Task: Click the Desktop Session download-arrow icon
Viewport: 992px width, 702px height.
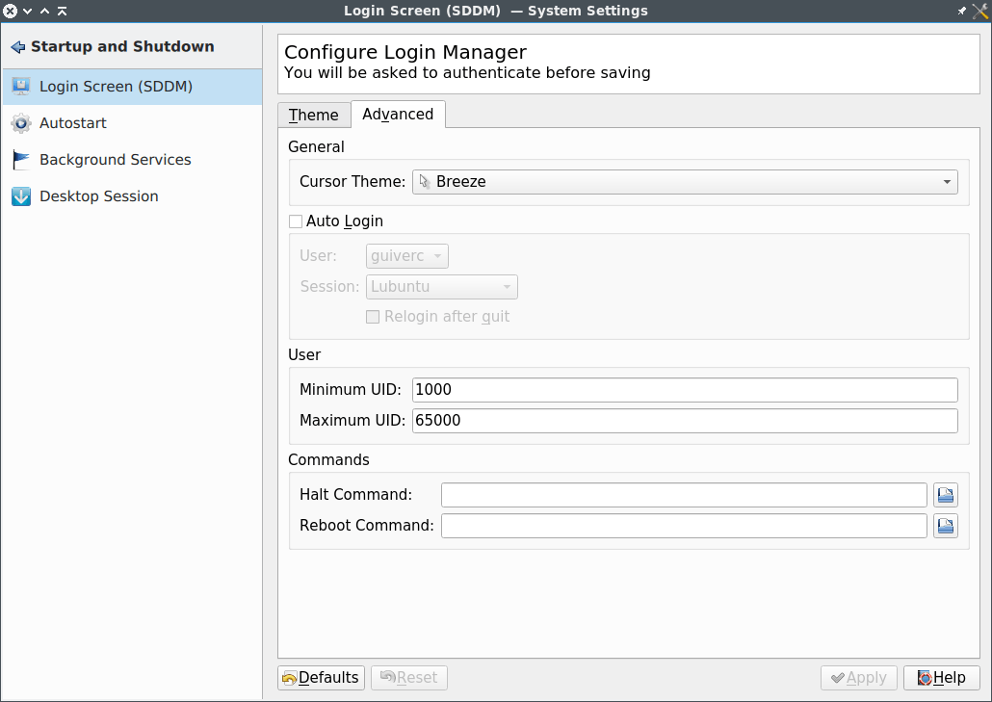Action: pos(21,196)
